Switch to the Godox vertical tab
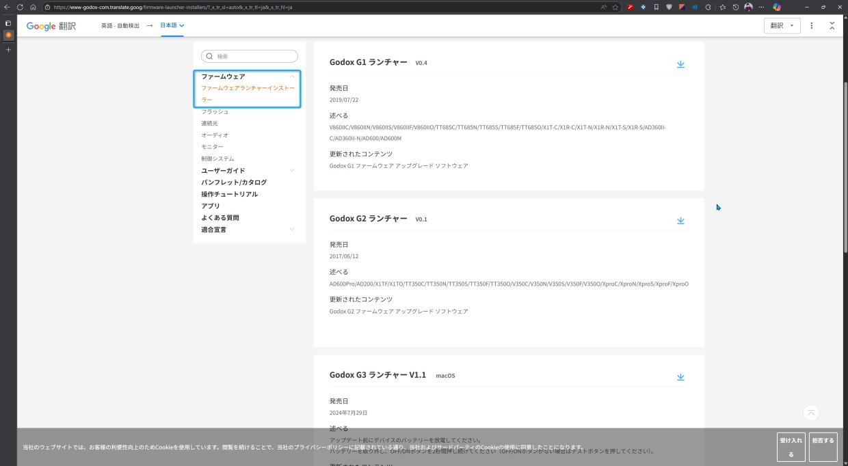 click(x=8, y=35)
